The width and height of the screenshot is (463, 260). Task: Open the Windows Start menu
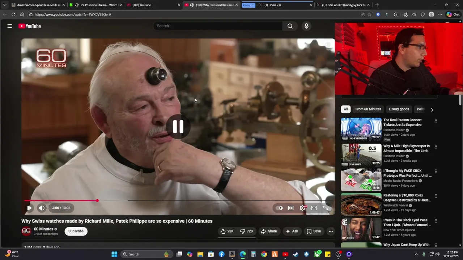click(x=114, y=254)
